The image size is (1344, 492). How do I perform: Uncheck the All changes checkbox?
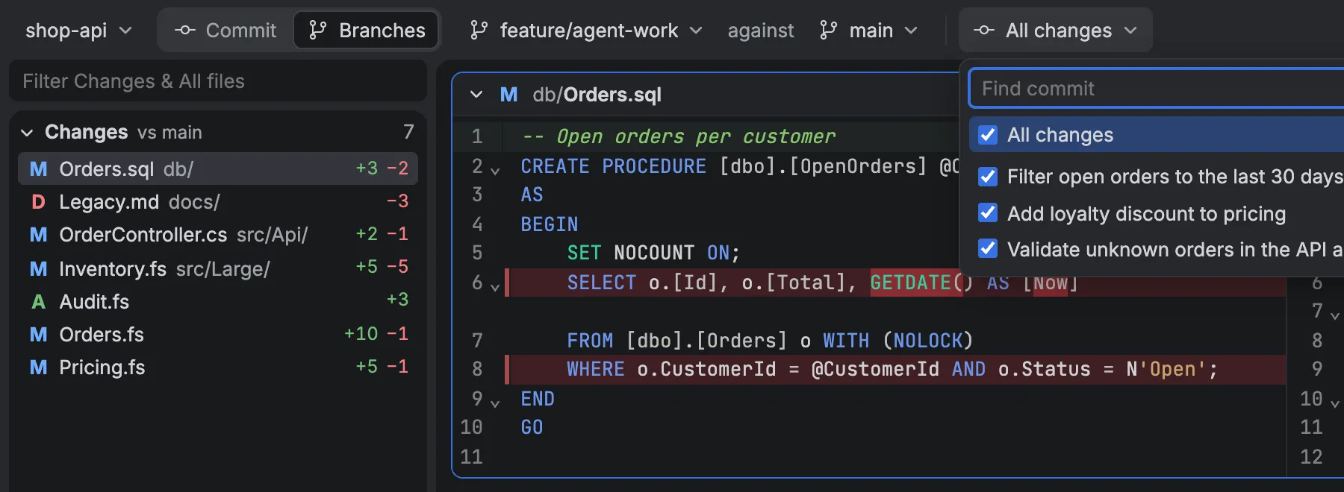coord(987,135)
